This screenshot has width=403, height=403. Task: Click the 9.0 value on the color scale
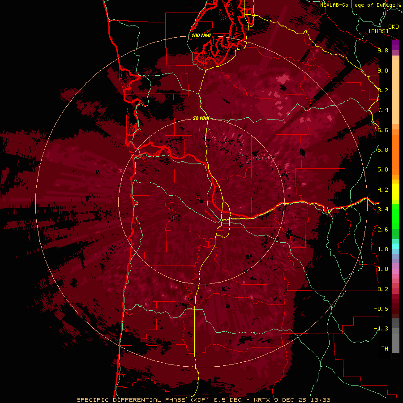click(383, 70)
